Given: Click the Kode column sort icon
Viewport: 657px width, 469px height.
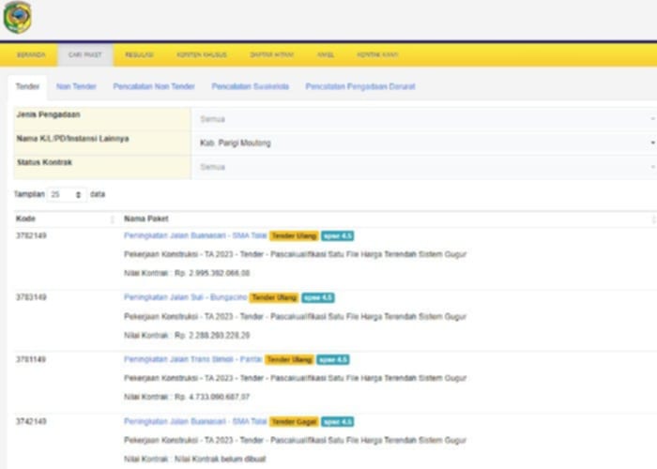Looking at the screenshot, I should 113,219.
